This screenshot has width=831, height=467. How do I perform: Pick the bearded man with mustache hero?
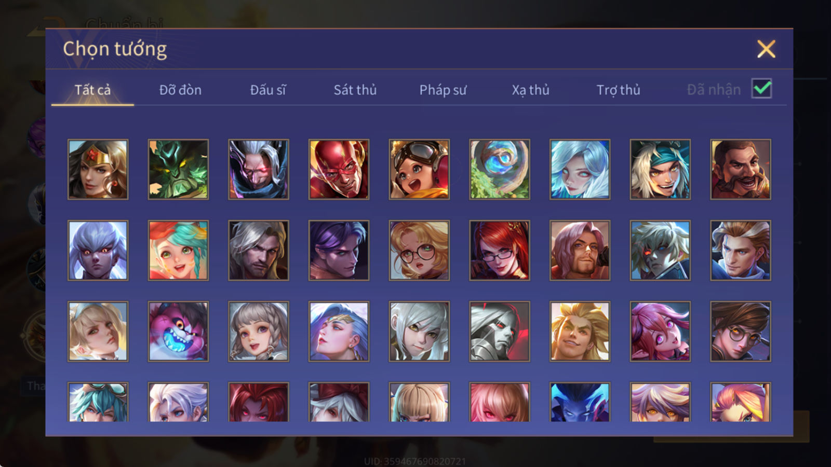click(741, 169)
